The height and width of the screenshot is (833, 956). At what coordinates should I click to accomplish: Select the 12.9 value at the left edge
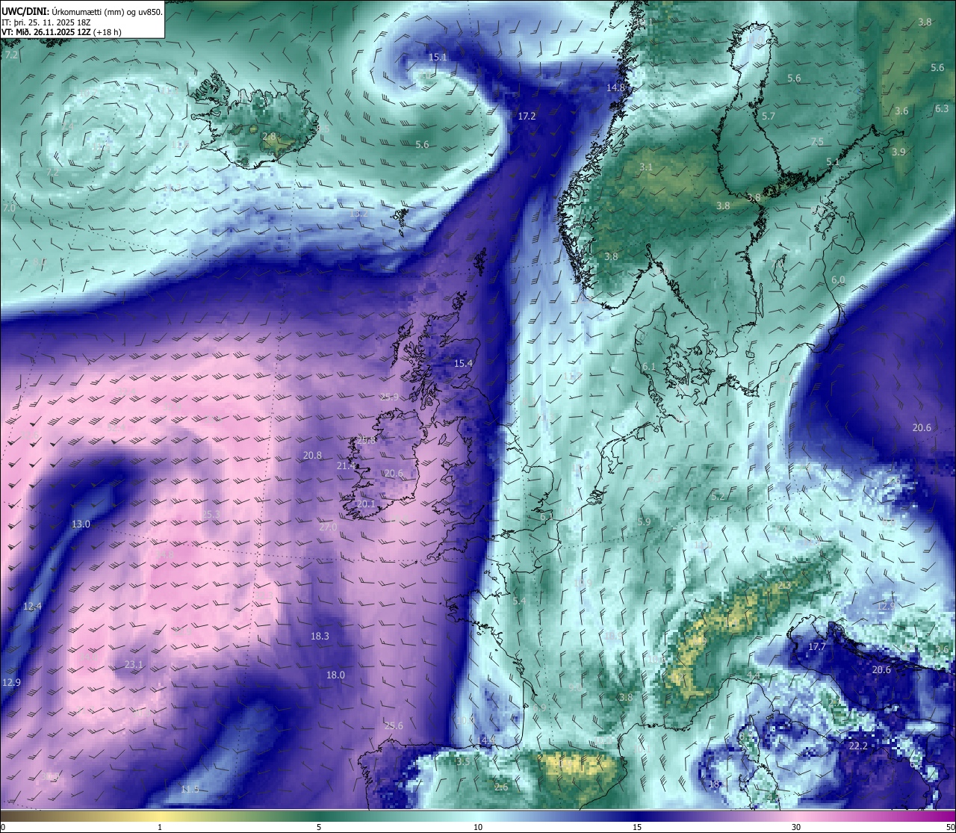tap(11, 682)
